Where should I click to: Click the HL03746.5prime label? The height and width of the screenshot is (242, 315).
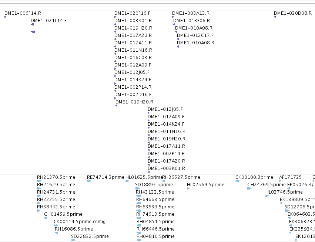point(284,192)
